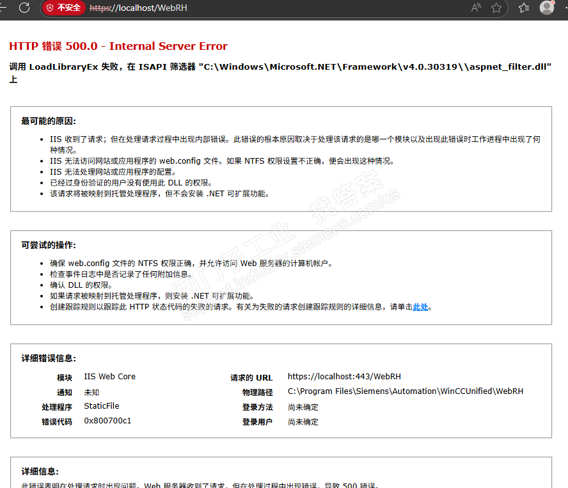Image resolution: width=568 pixels, height=488 pixels.
Task: Click the 确认 DLL 的权限 bullet
Action: click(81, 285)
